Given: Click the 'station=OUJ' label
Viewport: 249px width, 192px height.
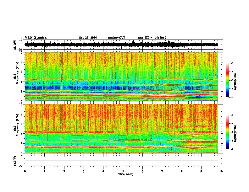Looking at the screenshot, I should pos(116,38).
